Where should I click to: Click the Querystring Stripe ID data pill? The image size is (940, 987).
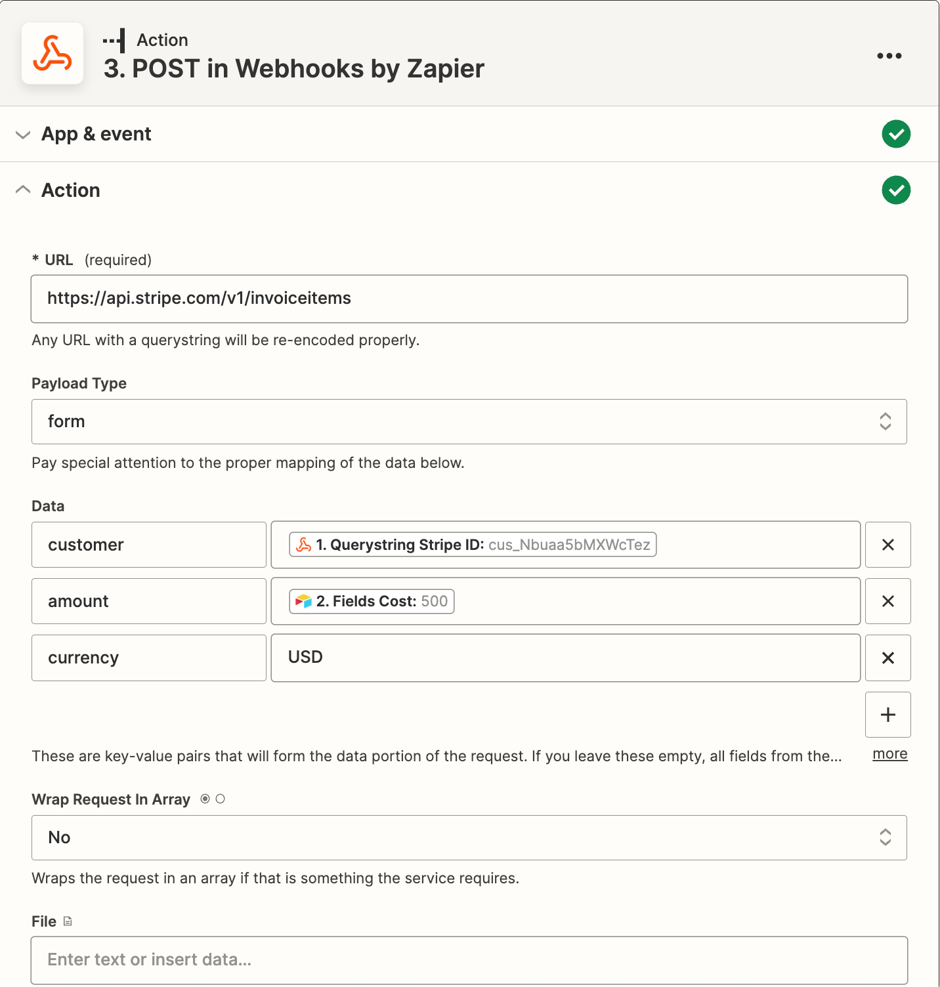click(x=473, y=545)
